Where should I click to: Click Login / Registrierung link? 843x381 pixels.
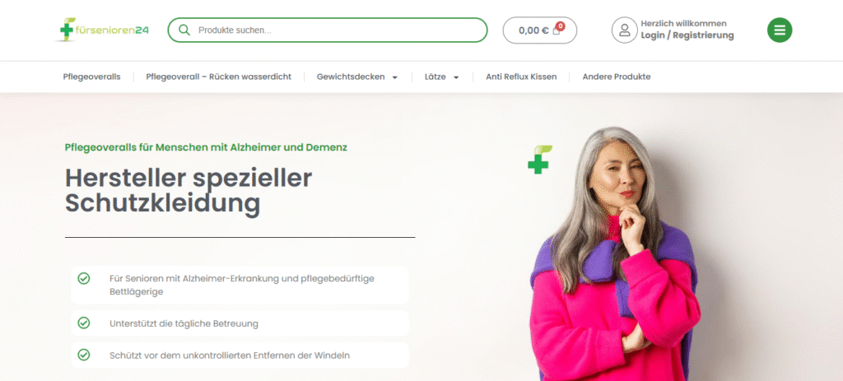click(x=687, y=35)
